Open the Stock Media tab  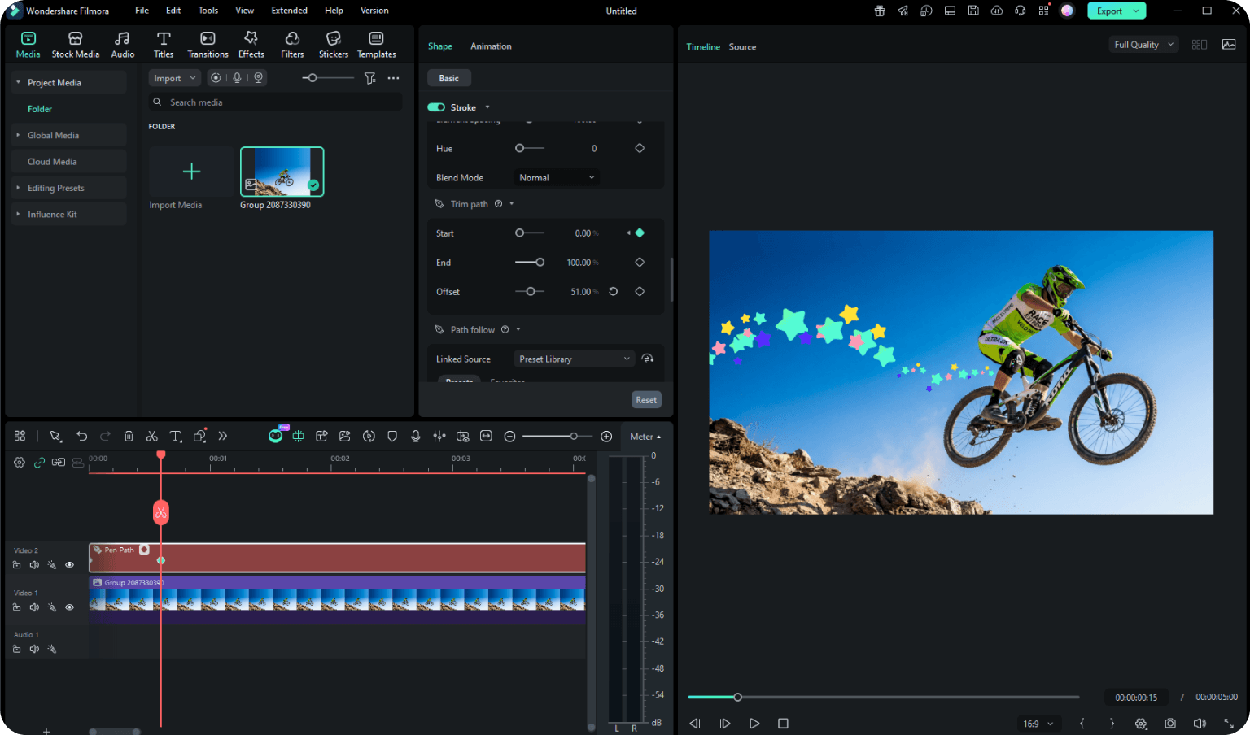75,45
